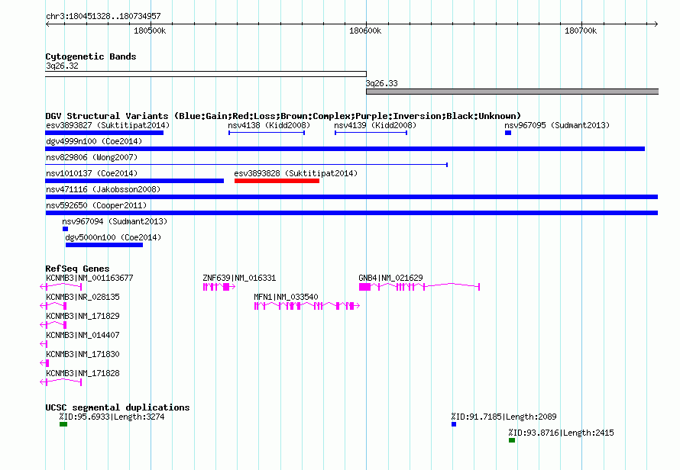Click the nsv471116 (Jakobsson2008) label
Viewport: 680px width, 470px height.
tap(103, 189)
